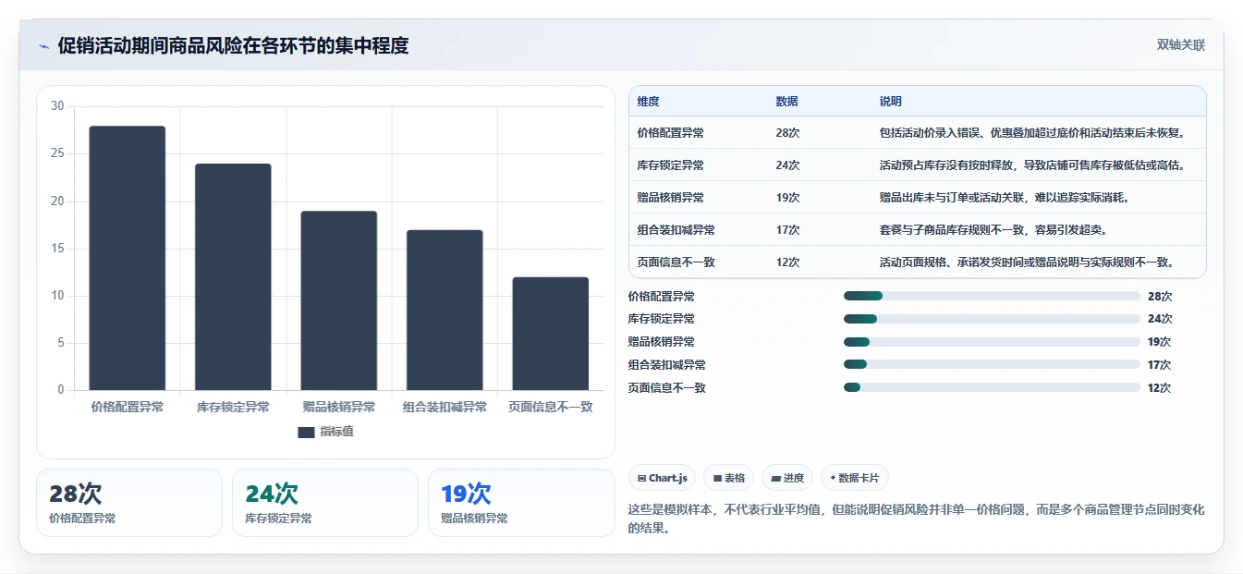
Task: Click the 30 tick on the y-axis
Action: coord(57,106)
